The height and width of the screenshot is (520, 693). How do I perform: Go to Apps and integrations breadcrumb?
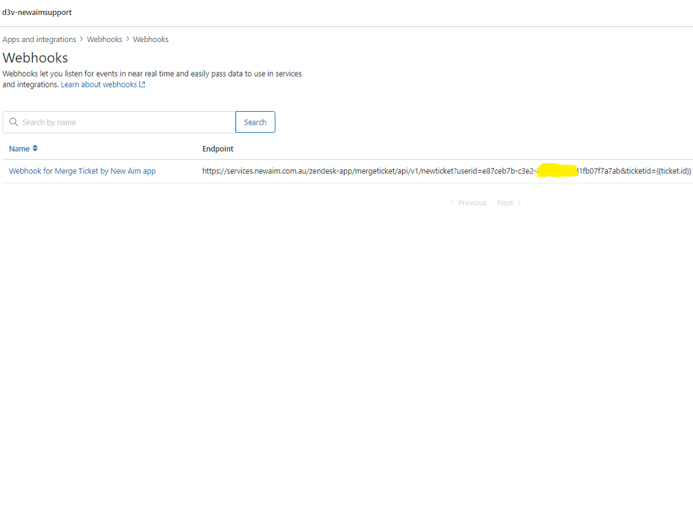pos(39,39)
